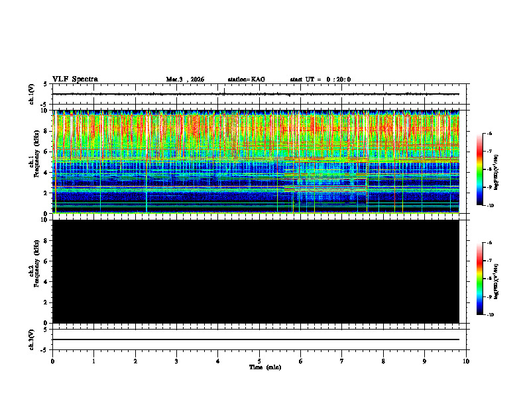
Task: Select the "-6" tick on ch.2 color bar
Action: [489, 243]
